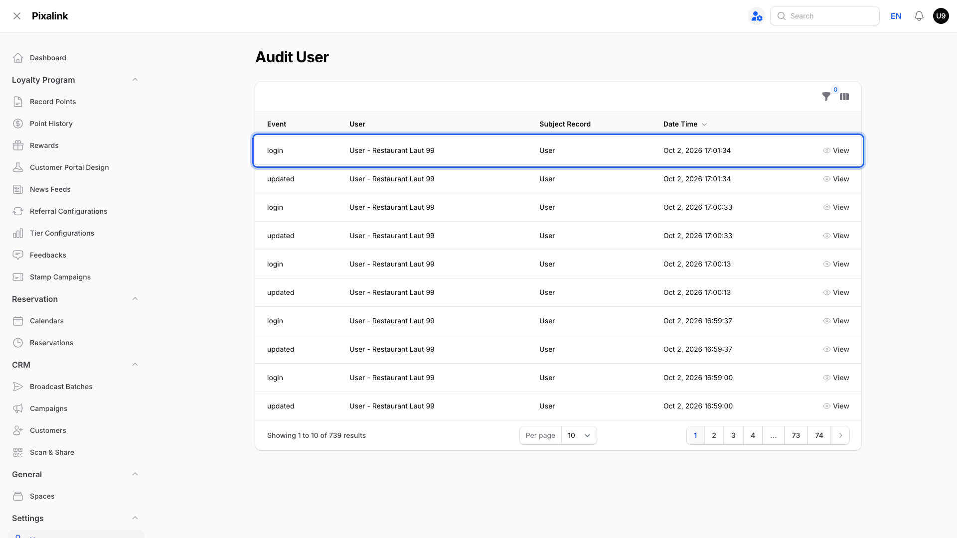
Task: Open the Per page dropdown
Action: pos(579,435)
